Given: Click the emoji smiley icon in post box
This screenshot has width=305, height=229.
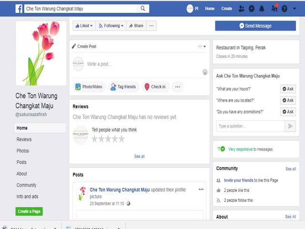Looking at the screenshot, I should pos(205,72).
